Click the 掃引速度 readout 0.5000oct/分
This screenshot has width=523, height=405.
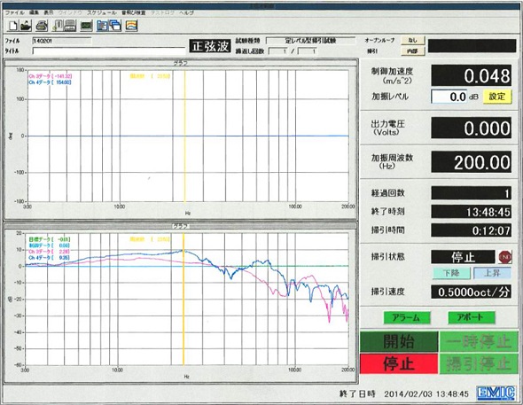(x=472, y=292)
